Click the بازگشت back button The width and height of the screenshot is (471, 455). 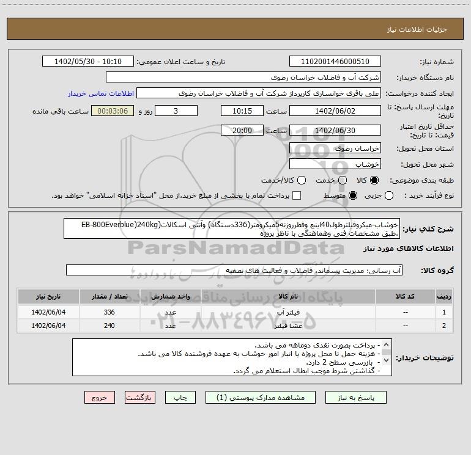tap(140, 398)
